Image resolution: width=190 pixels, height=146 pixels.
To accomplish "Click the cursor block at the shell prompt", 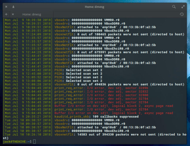I will click(x=34, y=142).
